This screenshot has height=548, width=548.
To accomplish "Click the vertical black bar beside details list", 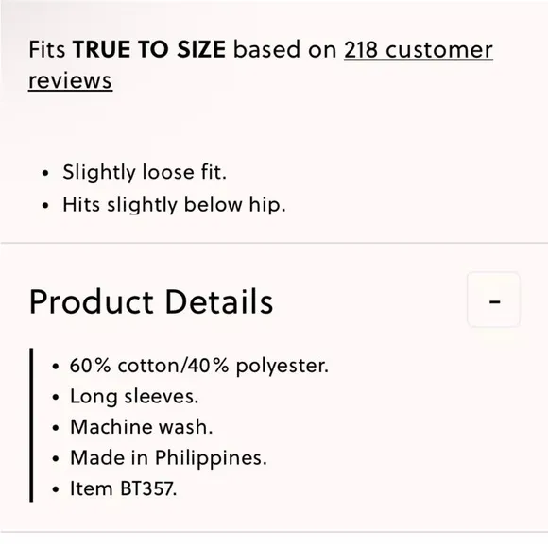I will 31,425.
